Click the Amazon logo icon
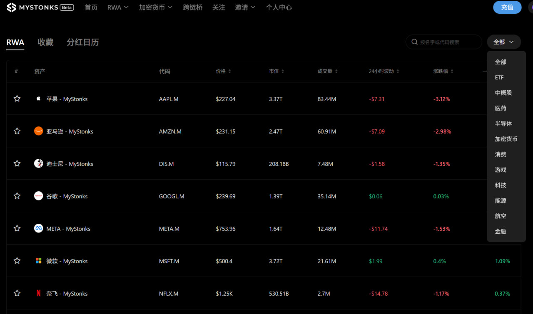The image size is (533, 314). (38, 131)
